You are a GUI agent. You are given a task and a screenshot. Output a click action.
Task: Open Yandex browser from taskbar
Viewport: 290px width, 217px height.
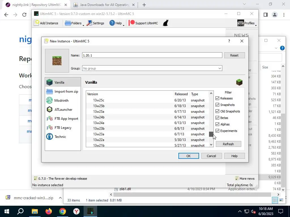pos(76,211)
